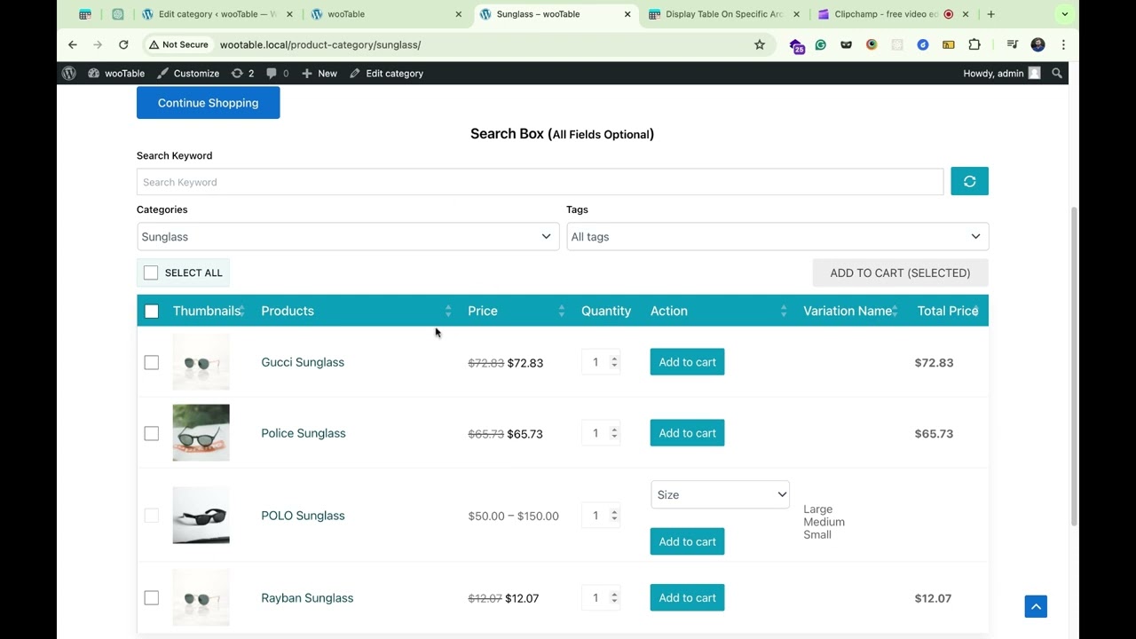Bookmark this page with the star icon
Viewport: 1136px width, 639px height.
[760, 44]
